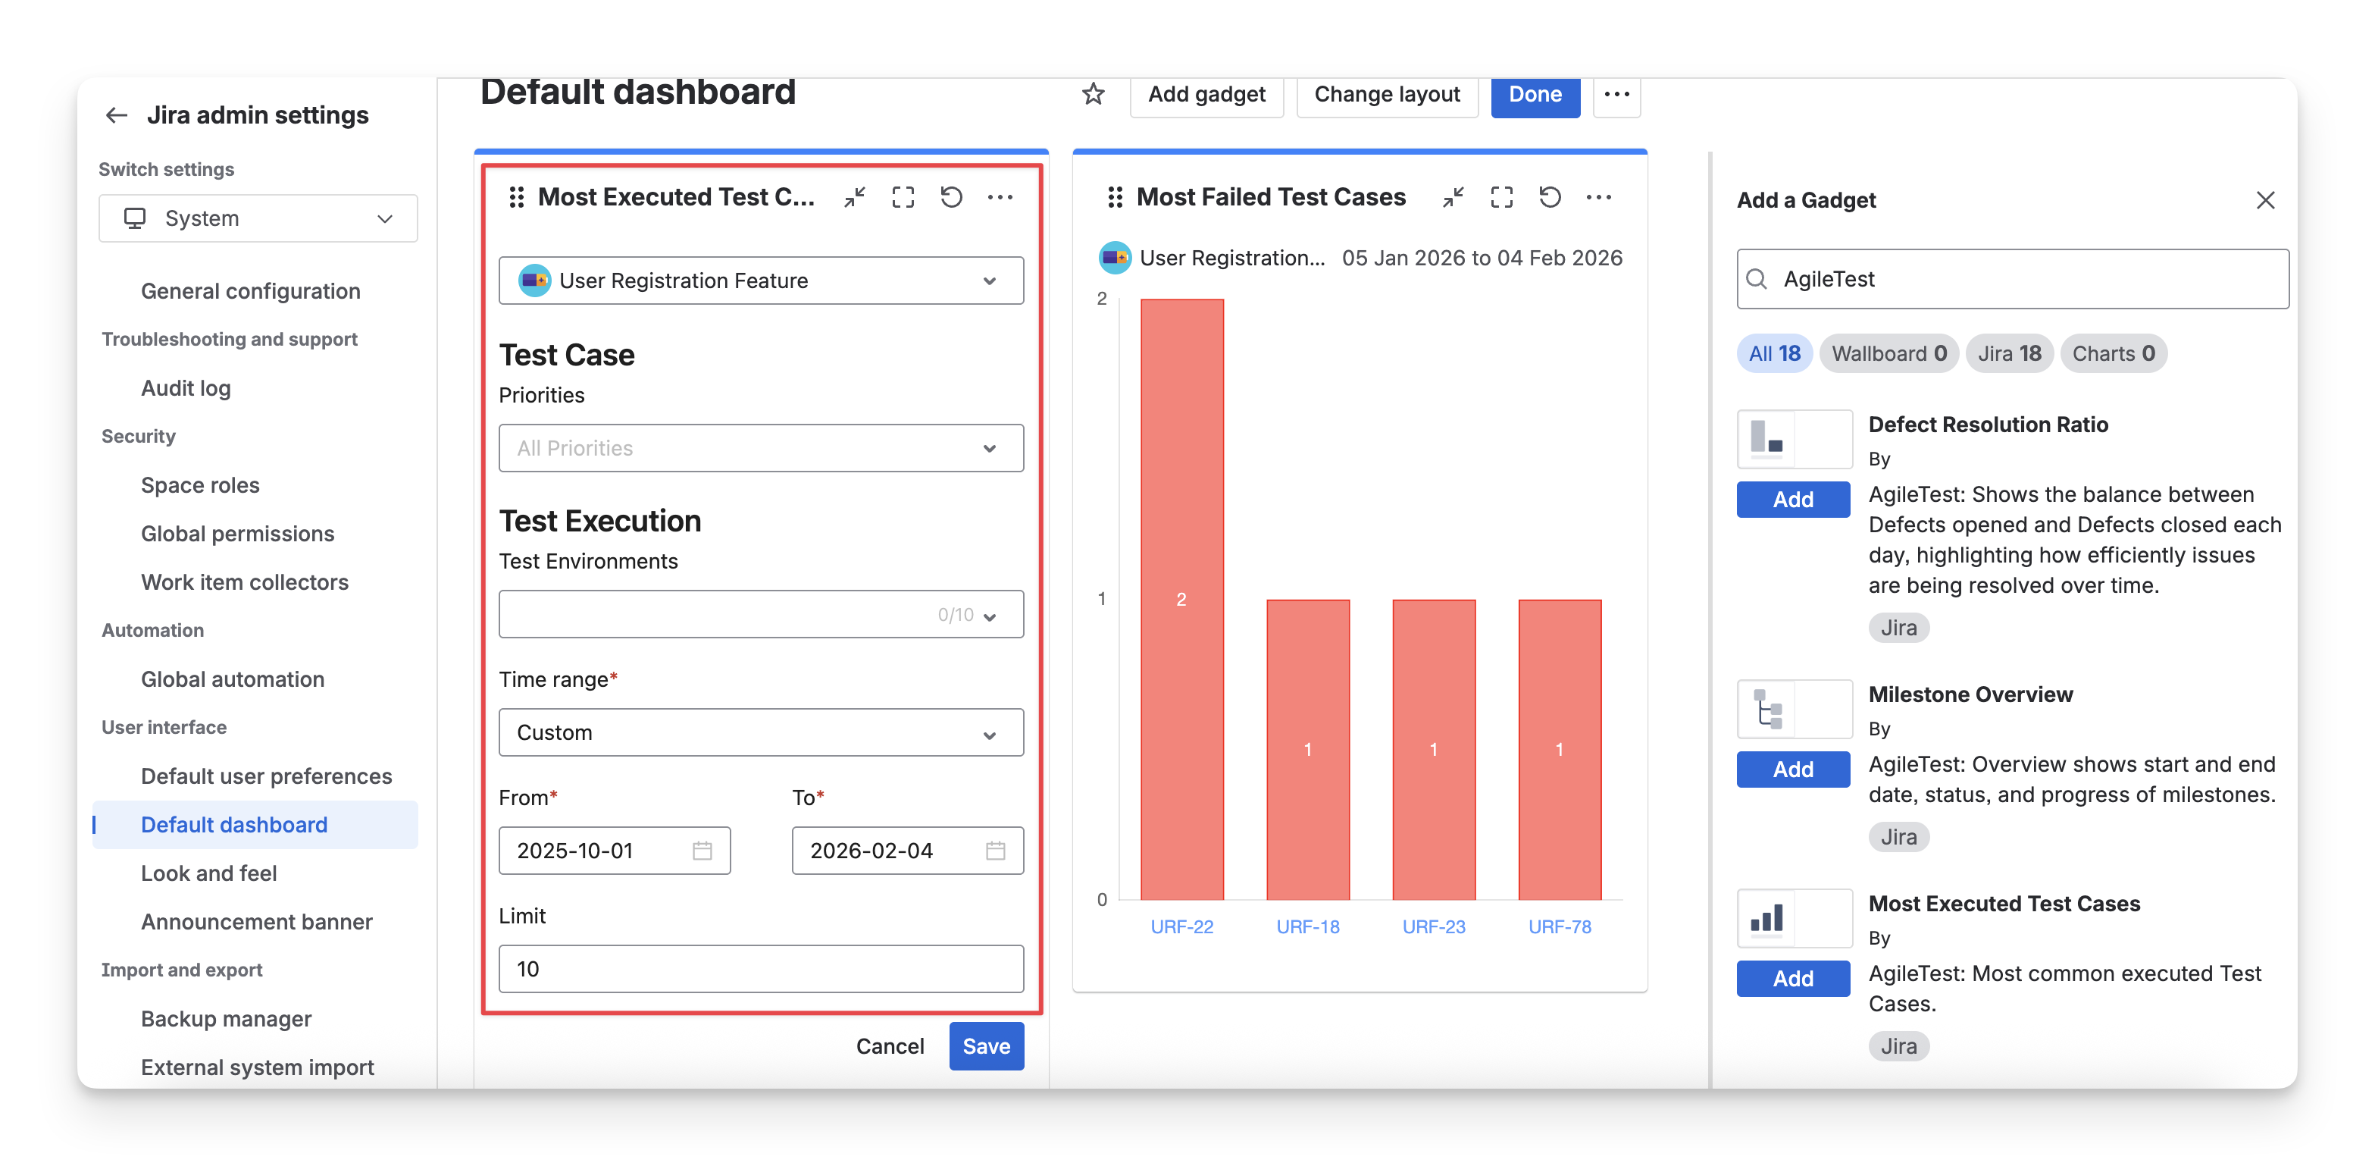Click the URF-22 bar in chart
Image resolution: width=2375 pixels, height=1166 pixels.
pyautogui.click(x=1181, y=600)
